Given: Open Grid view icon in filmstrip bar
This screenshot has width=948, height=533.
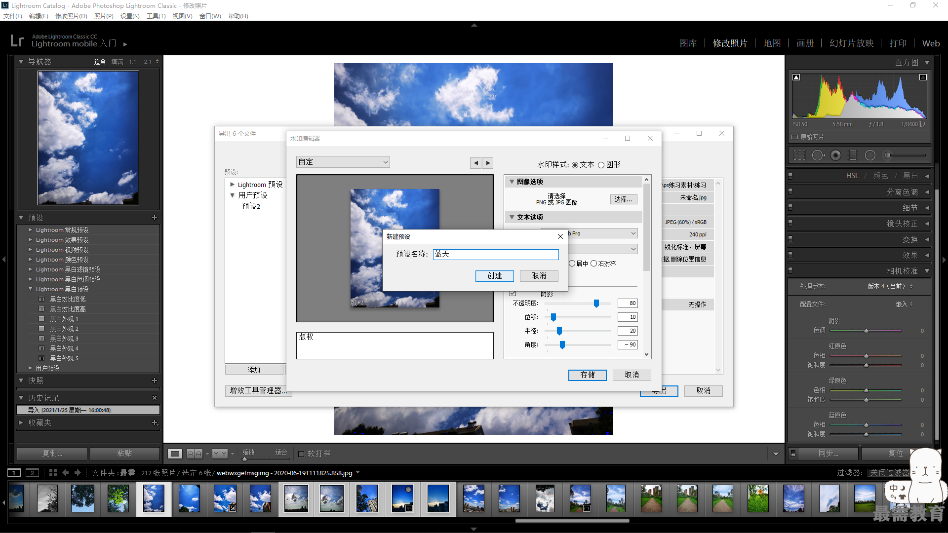Looking at the screenshot, I should click(x=53, y=473).
